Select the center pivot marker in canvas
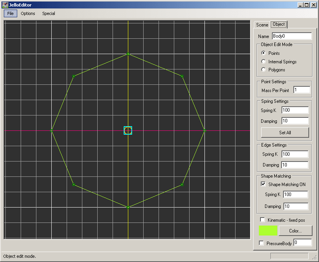The height and width of the screenshot is (262, 319). click(x=128, y=130)
